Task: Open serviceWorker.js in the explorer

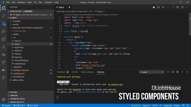Action: [21, 60]
